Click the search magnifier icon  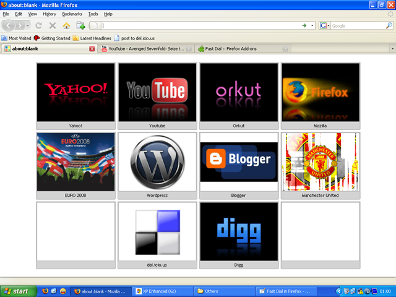click(389, 25)
